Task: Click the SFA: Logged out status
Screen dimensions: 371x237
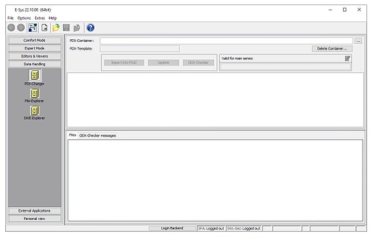Action: tap(211, 229)
